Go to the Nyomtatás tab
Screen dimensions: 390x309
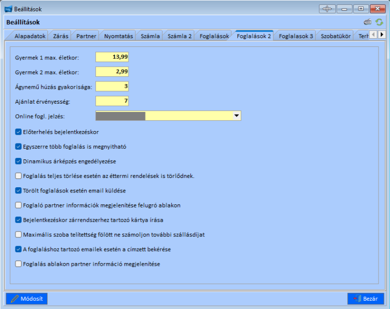coord(119,36)
